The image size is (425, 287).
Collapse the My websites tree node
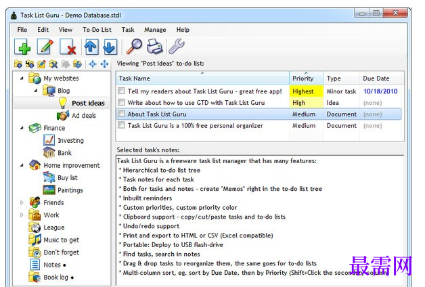coord(22,79)
